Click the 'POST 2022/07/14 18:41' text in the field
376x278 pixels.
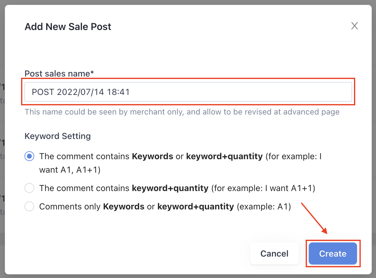click(x=81, y=92)
